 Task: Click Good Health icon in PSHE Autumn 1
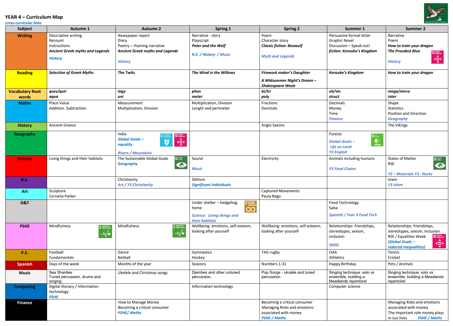(x=105, y=231)
